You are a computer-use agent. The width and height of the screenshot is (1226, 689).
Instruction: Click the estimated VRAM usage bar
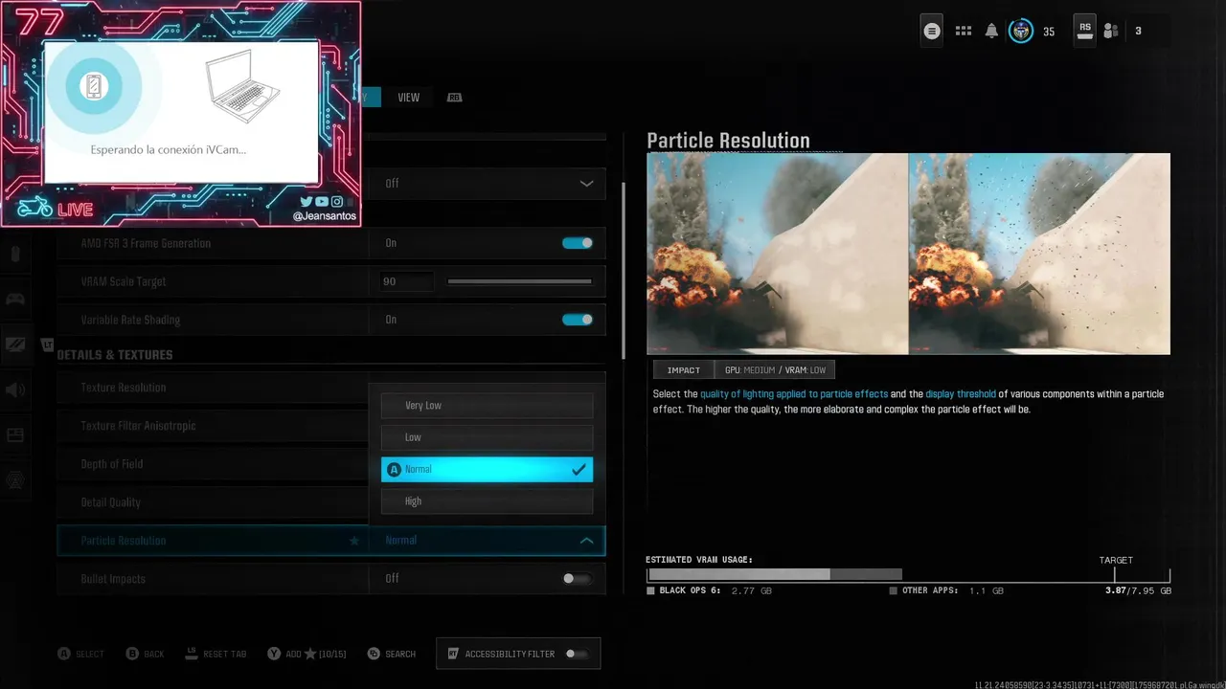(x=908, y=575)
